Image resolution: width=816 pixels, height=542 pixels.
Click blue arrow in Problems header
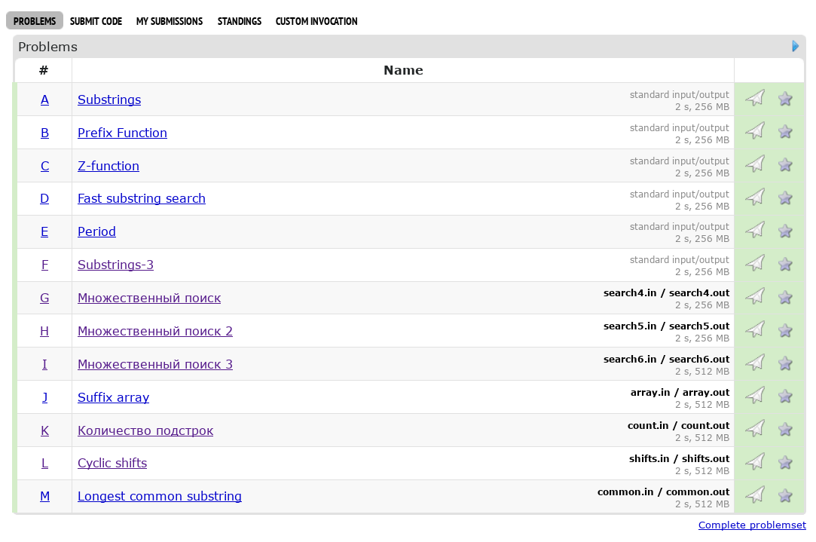pos(795,46)
